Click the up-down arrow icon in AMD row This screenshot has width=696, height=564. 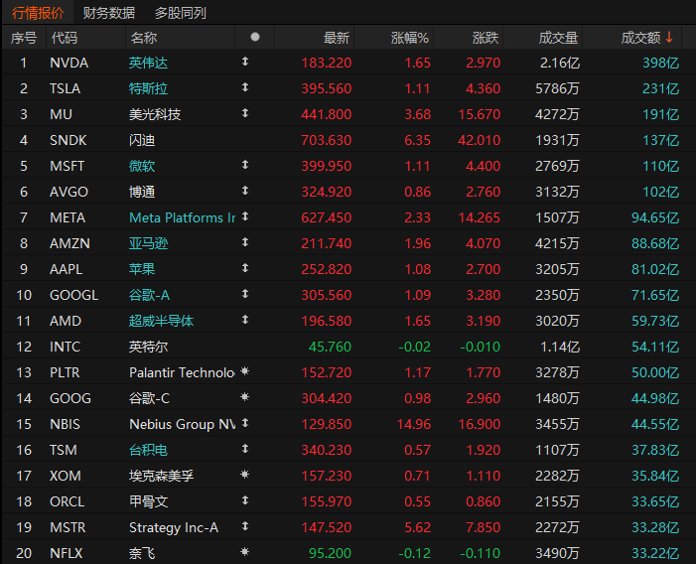(x=245, y=320)
